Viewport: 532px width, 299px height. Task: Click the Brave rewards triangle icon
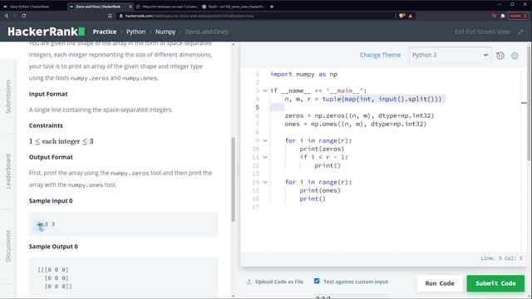[x=411, y=16]
